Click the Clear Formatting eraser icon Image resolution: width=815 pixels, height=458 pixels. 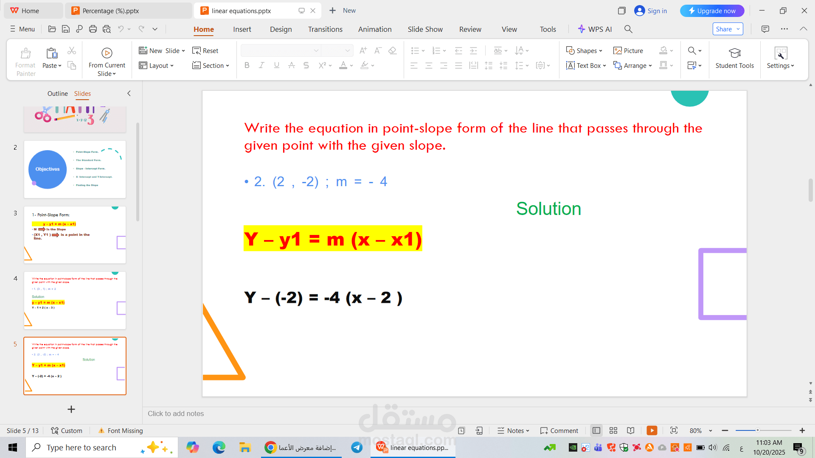pos(393,50)
